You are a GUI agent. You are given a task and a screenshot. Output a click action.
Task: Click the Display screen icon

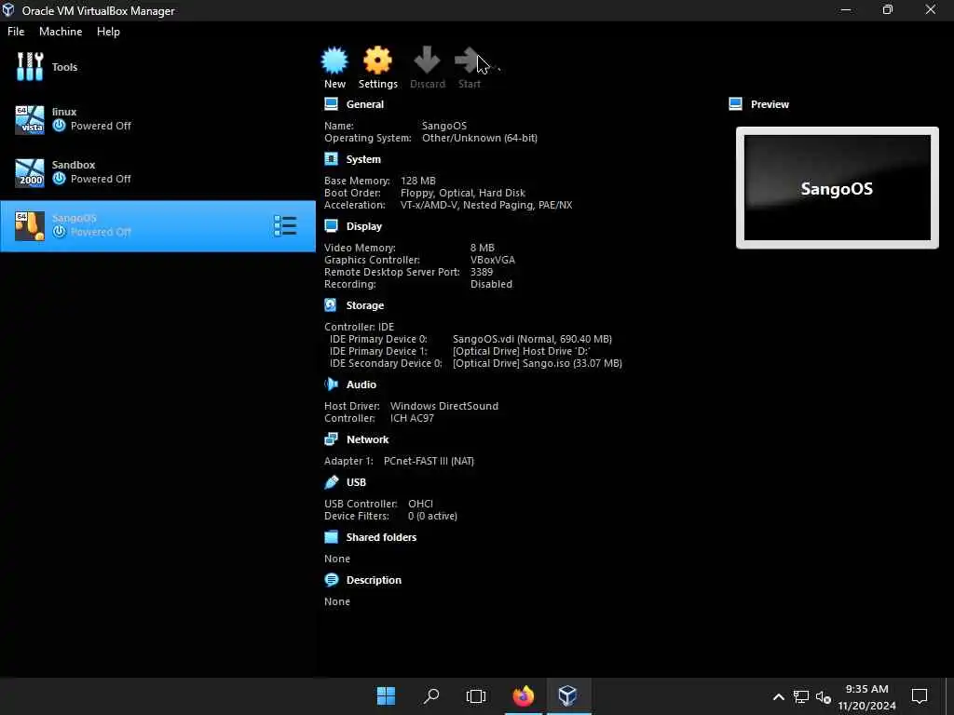pos(331,225)
